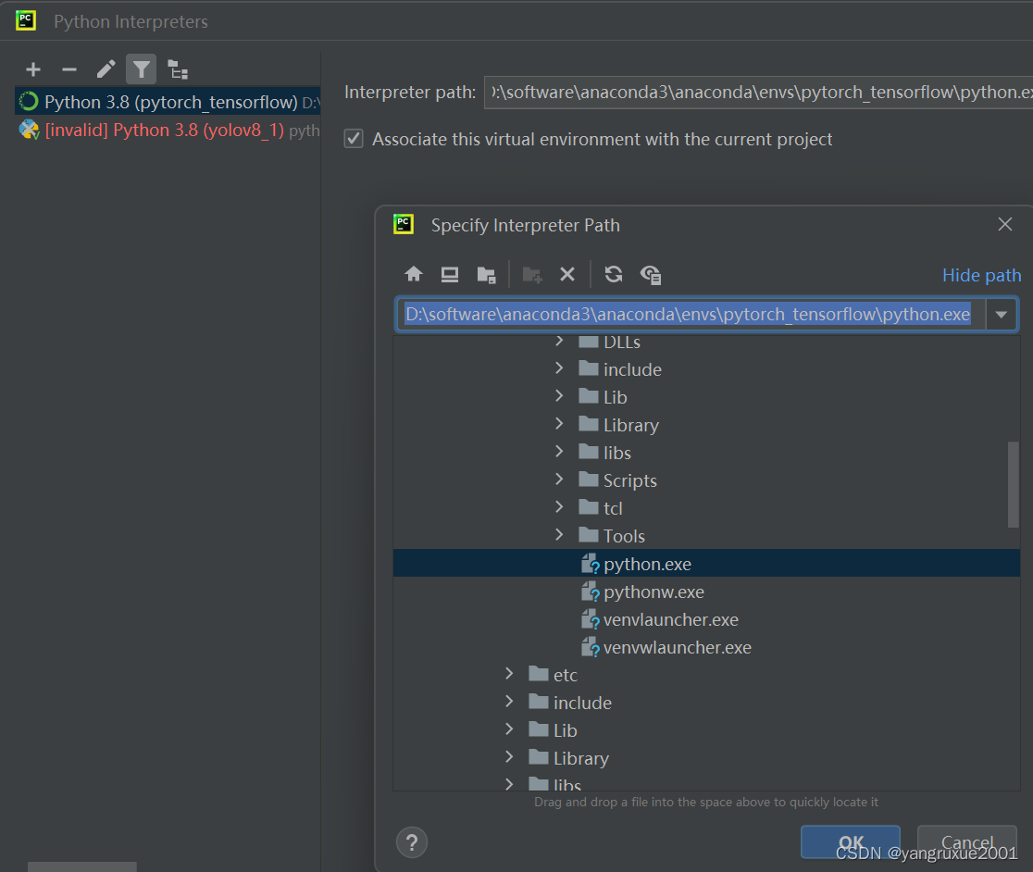Toggle the filter funnel icon

[x=141, y=69]
